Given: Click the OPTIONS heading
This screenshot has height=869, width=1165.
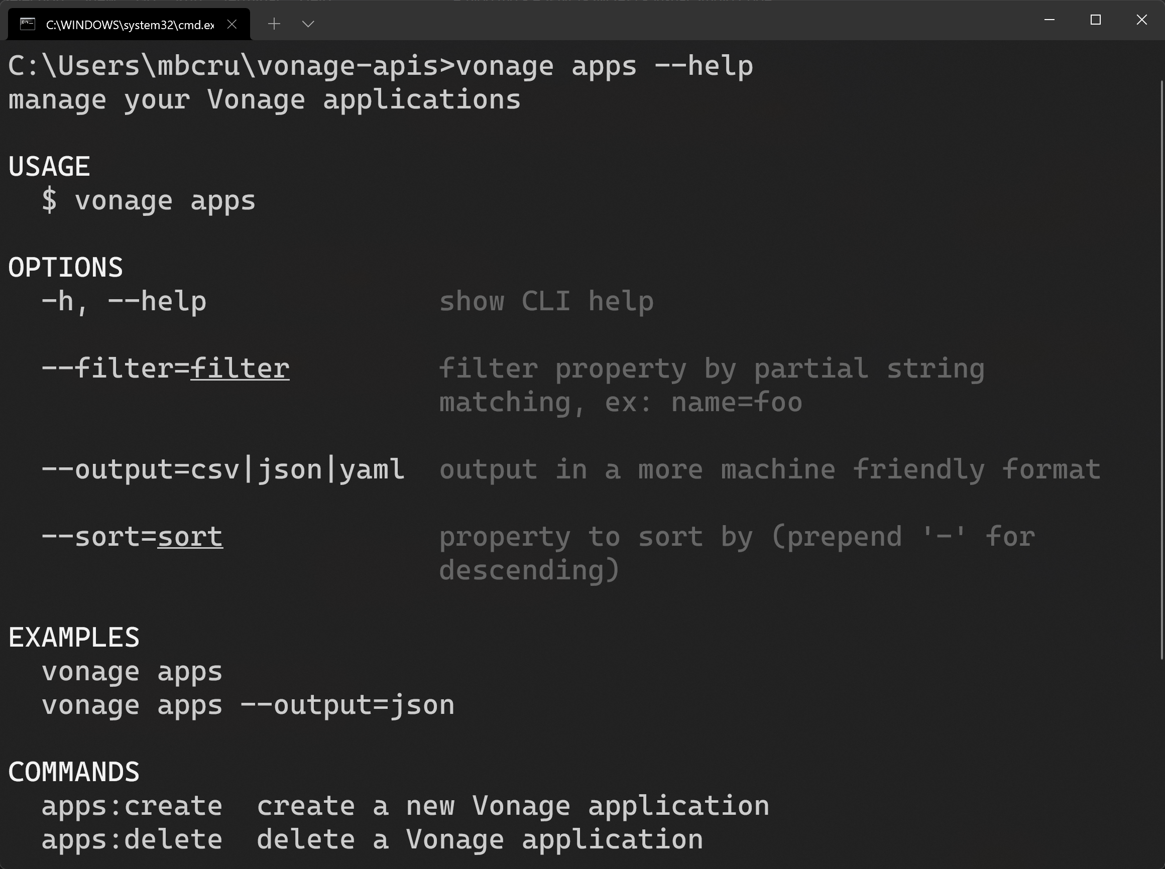Looking at the screenshot, I should click(65, 267).
